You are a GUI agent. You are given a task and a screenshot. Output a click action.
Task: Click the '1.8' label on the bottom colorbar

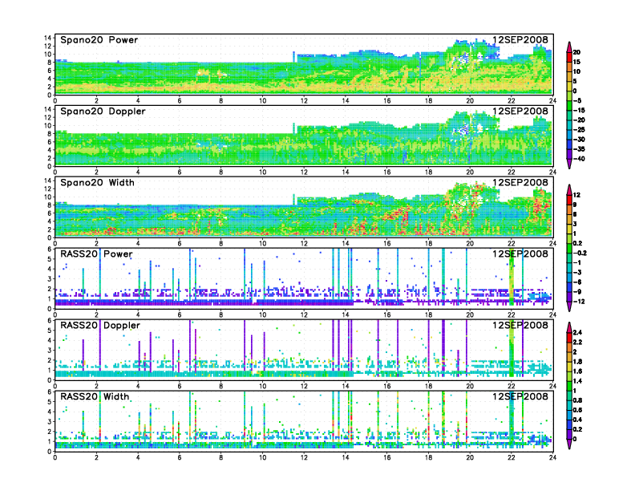(578, 361)
